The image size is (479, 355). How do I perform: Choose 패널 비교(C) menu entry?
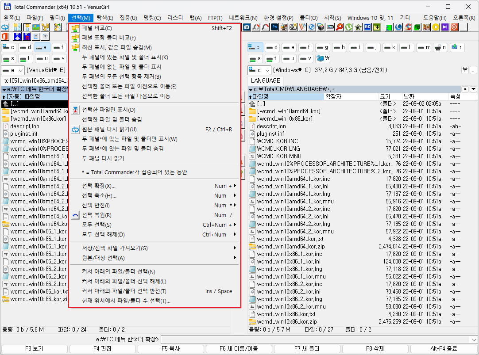(155, 28)
